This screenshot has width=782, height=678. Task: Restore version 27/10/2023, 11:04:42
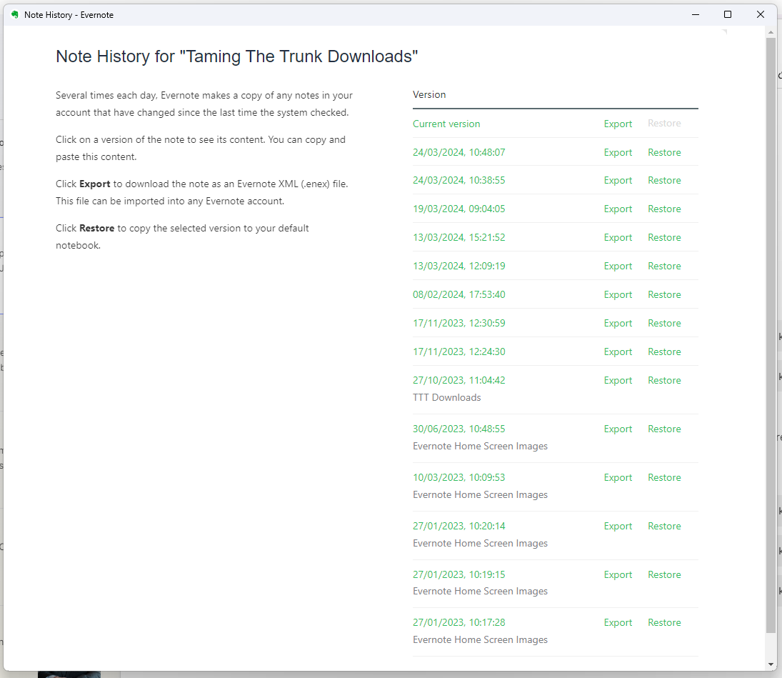663,380
